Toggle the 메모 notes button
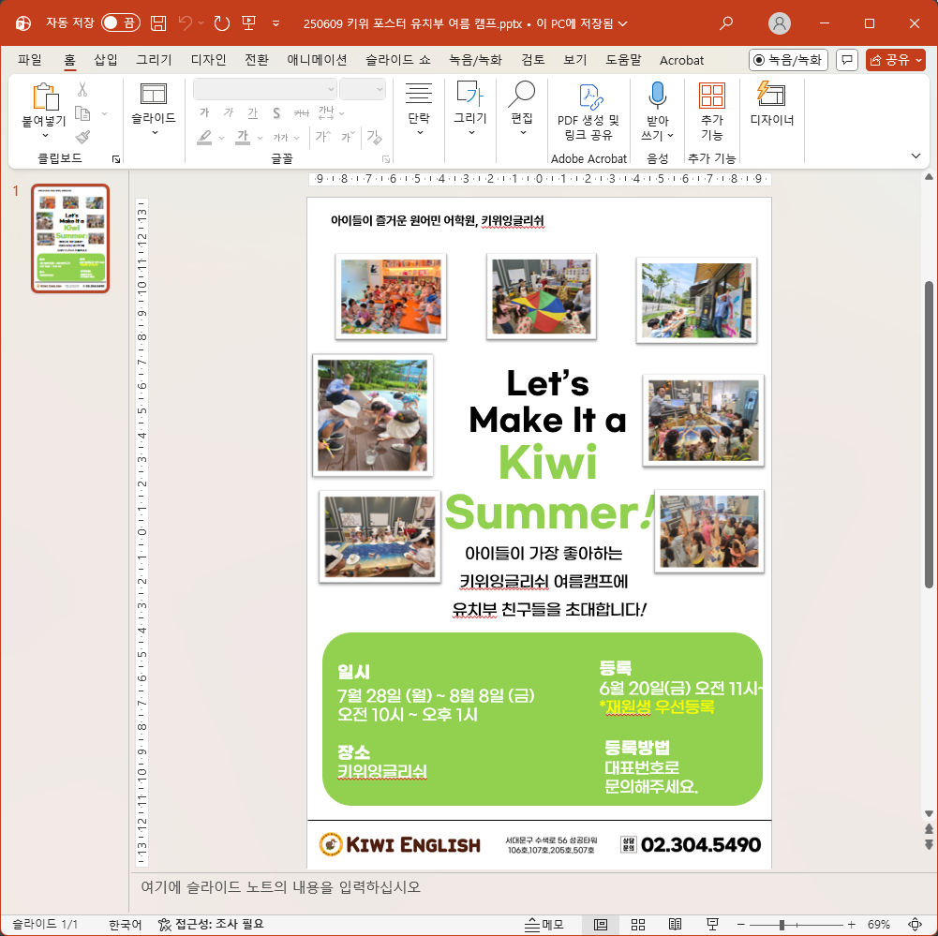This screenshot has width=938, height=936. (x=543, y=924)
